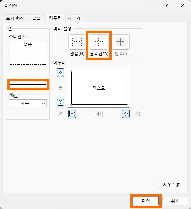Close the 셀 서식 dialog
This screenshot has height=209, width=191.
(x=183, y=5)
